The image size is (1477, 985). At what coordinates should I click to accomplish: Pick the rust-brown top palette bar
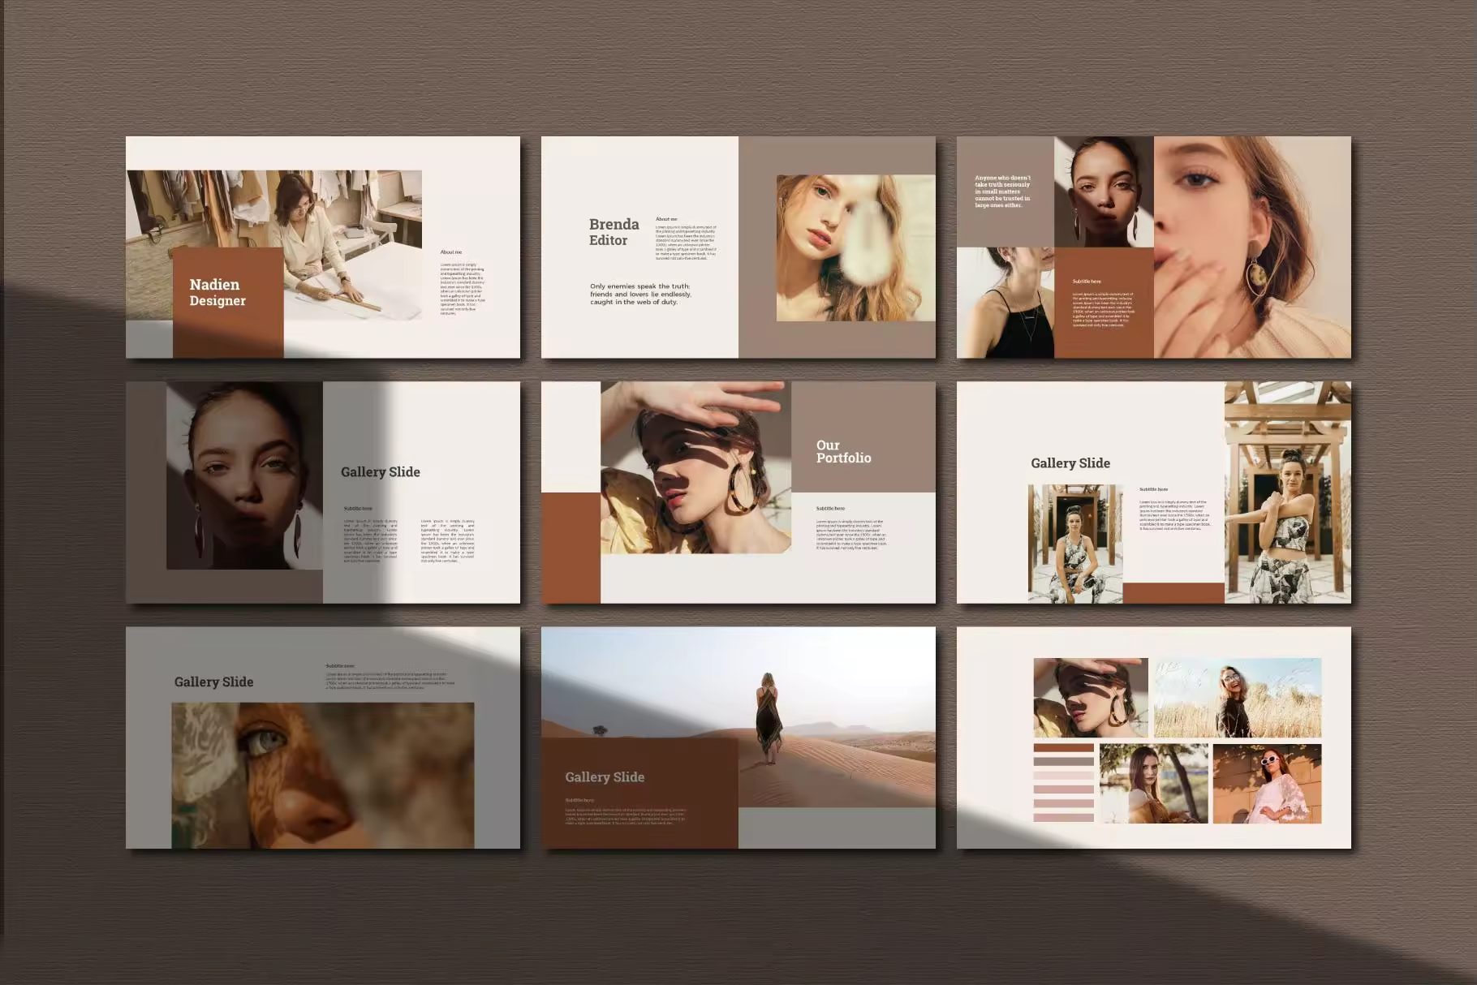[1064, 748]
